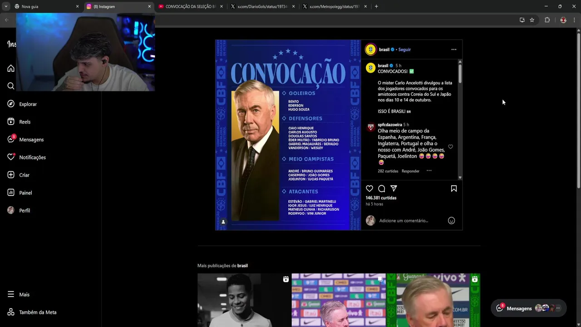Open browser extensions puzzle icon

pyautogui.click(x=547, y=20)
